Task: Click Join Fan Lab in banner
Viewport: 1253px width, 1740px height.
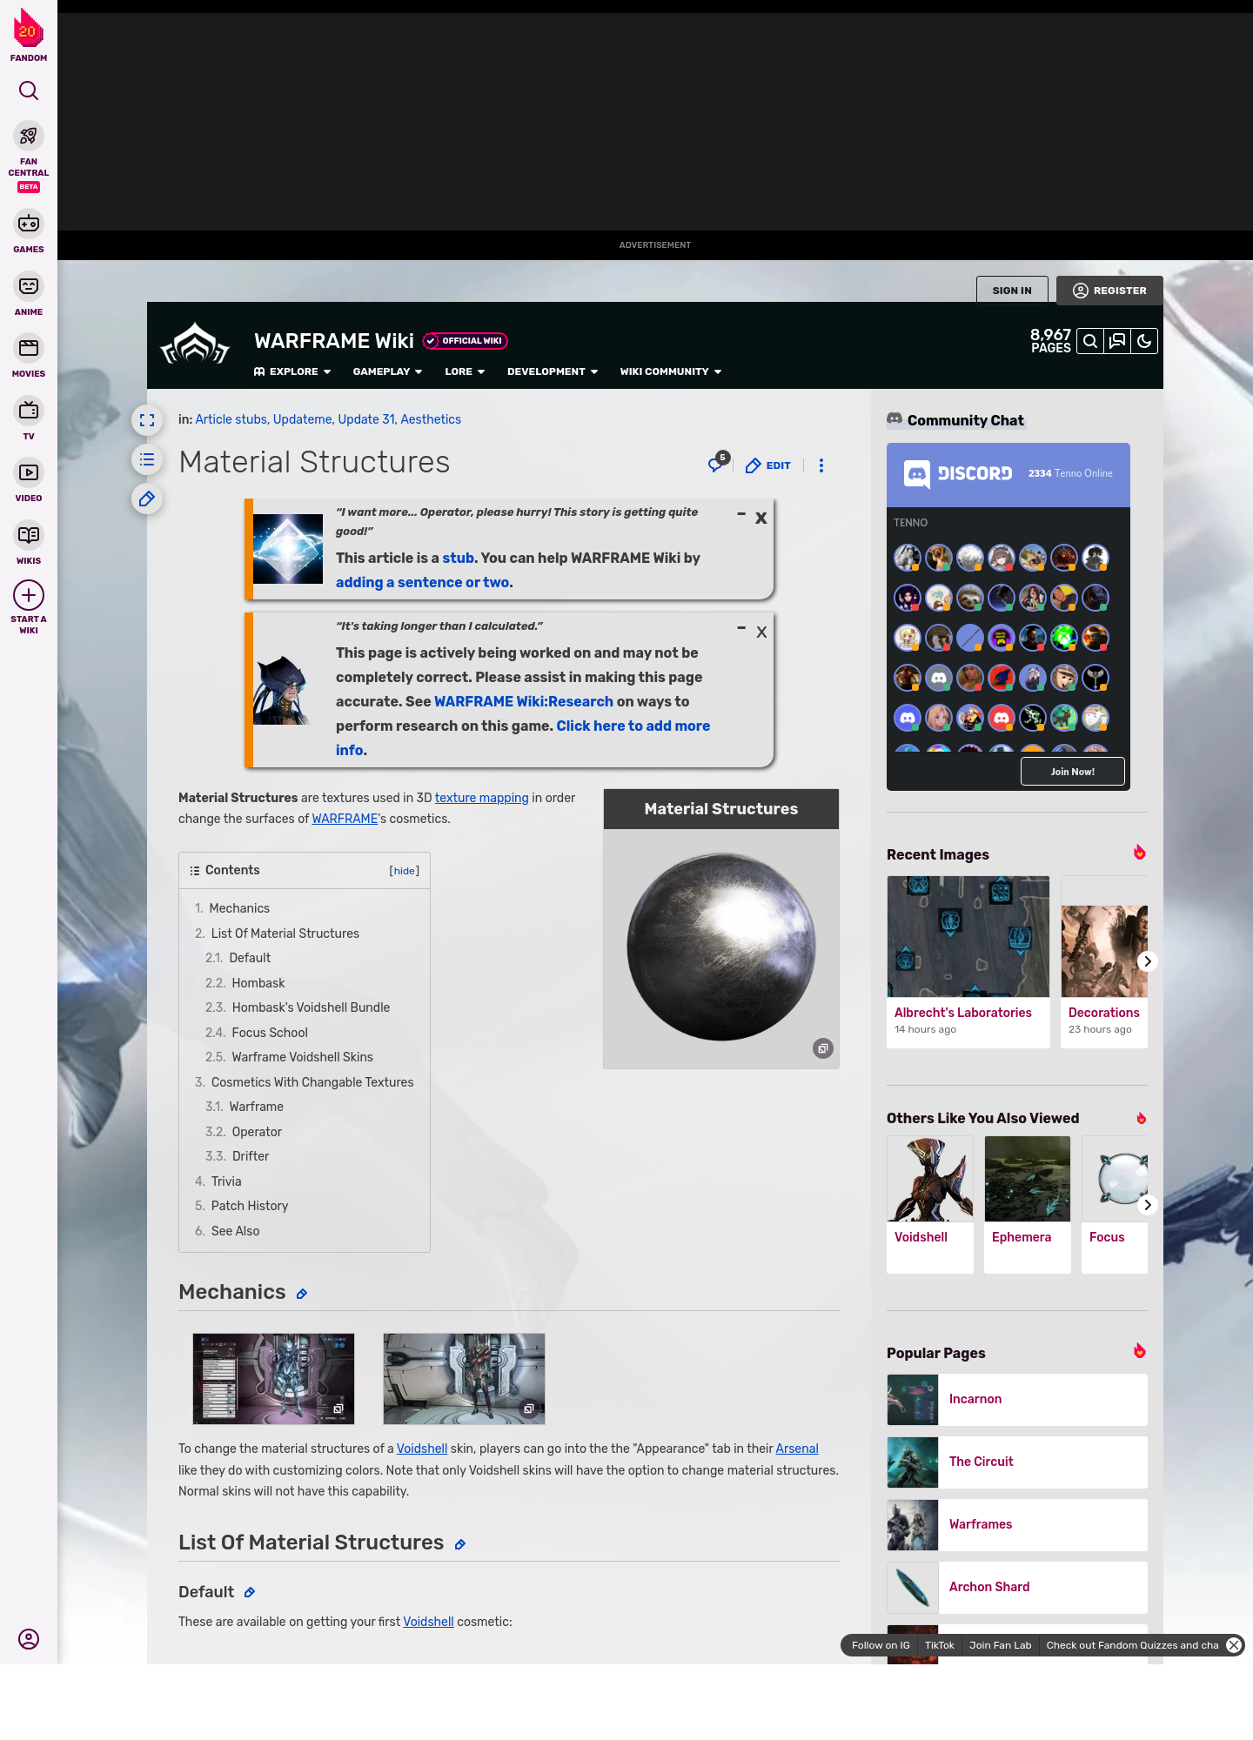Action: pos(1000,1645)
